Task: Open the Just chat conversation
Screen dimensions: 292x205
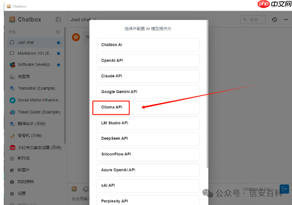Action: [x=35, y=42]
